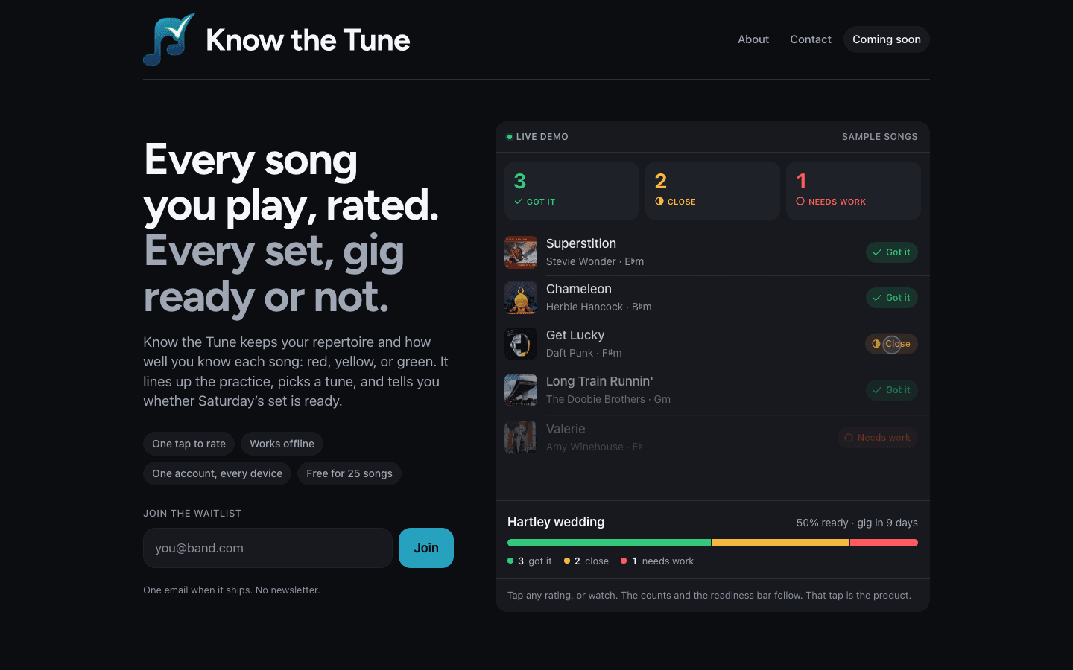The height and width of the screenshot is (670, 1073).
Task: Click the 2 close legend entry
Action: tap(586, 561)
